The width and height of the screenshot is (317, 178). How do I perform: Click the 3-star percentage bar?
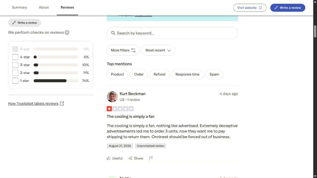56,65
